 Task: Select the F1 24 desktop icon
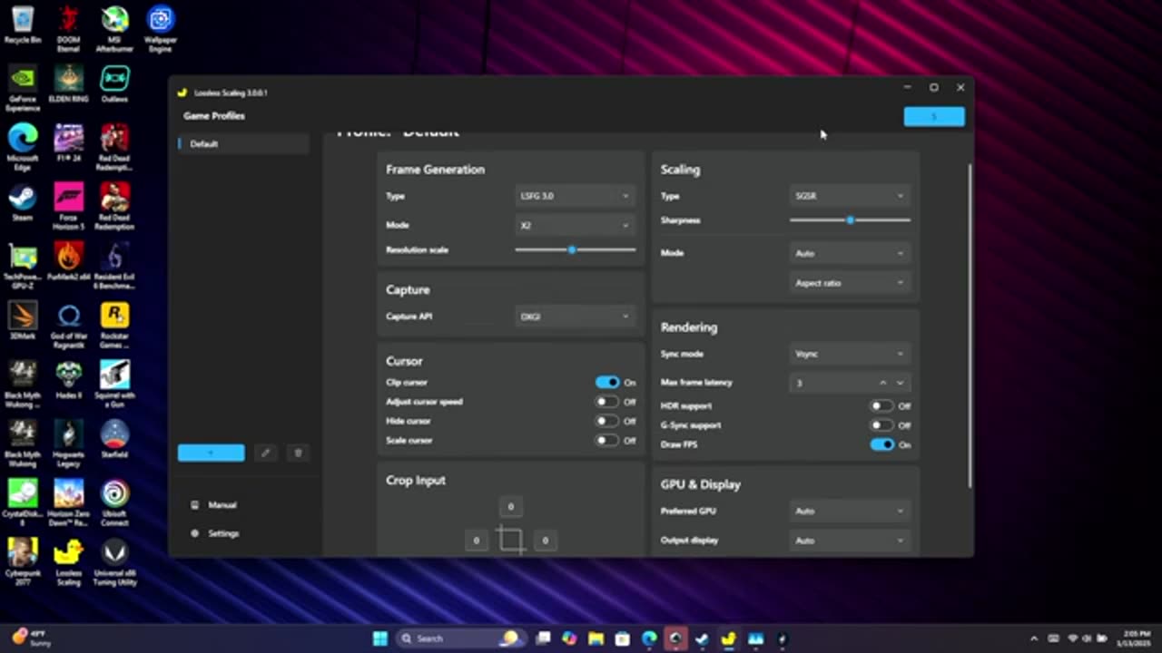[x=68, y=143]
